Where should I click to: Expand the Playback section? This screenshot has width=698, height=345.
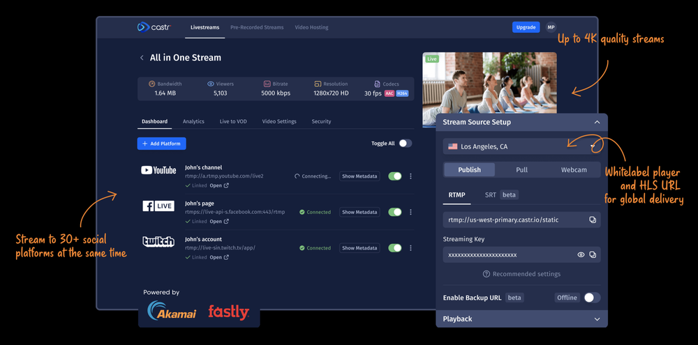pos(597,319)
